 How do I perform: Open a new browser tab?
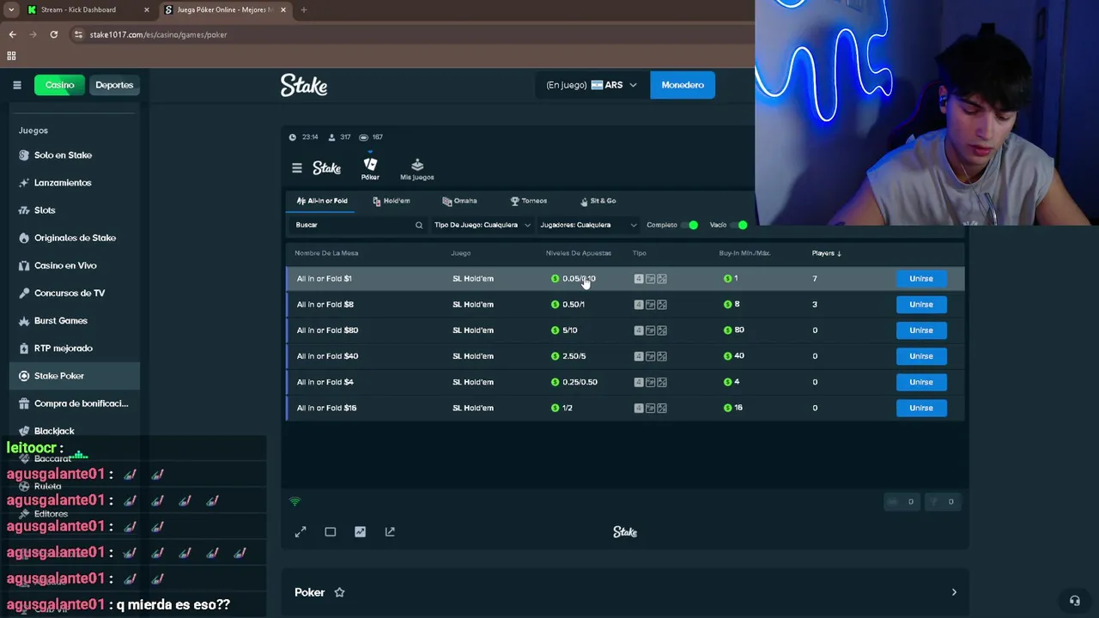coord(303,9)
